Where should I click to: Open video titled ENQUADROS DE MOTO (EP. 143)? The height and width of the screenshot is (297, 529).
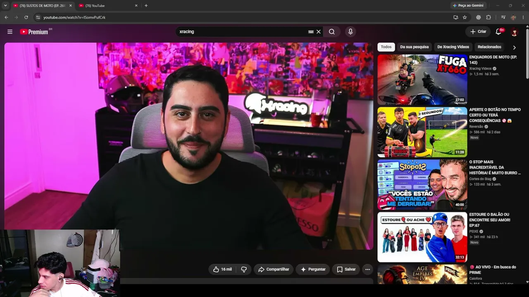[x=493, y=60]
